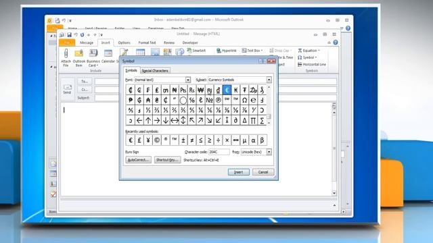Open the Developer tab in message window
Screen dimensions: 433x243
tap(190, 43)
